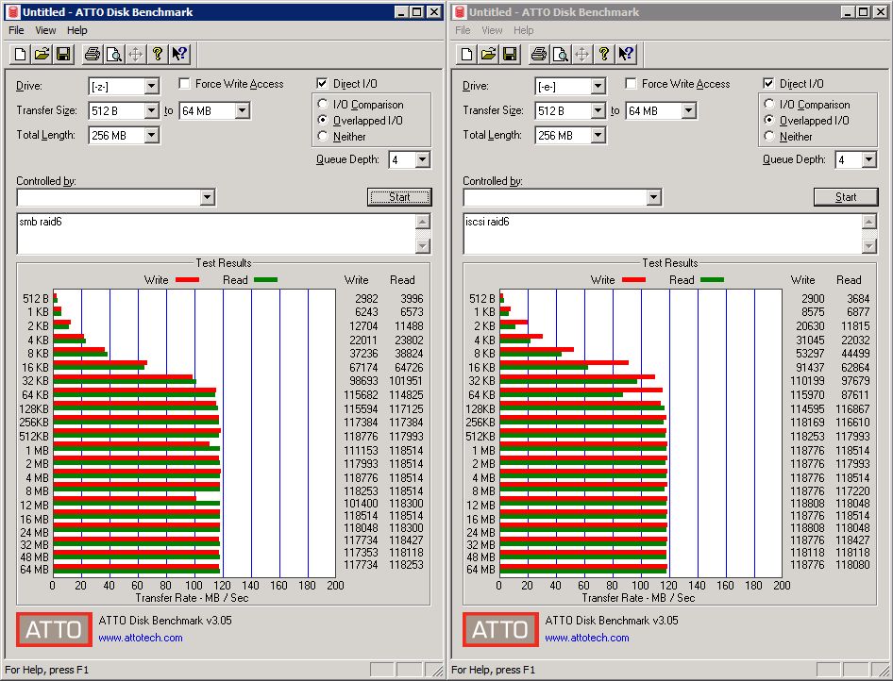
Task: Open Controlled by dropdown in right window
Action: (654, 197)
